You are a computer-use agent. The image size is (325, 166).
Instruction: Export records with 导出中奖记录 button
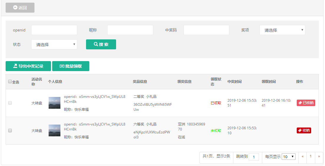(x=28, y=66)
